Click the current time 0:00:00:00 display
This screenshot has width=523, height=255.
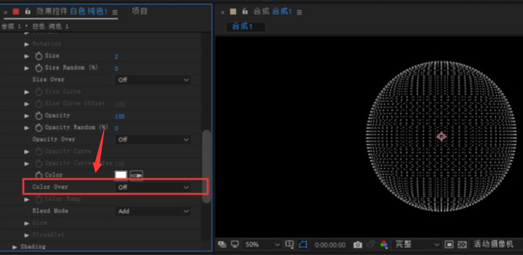pos(330,245)
